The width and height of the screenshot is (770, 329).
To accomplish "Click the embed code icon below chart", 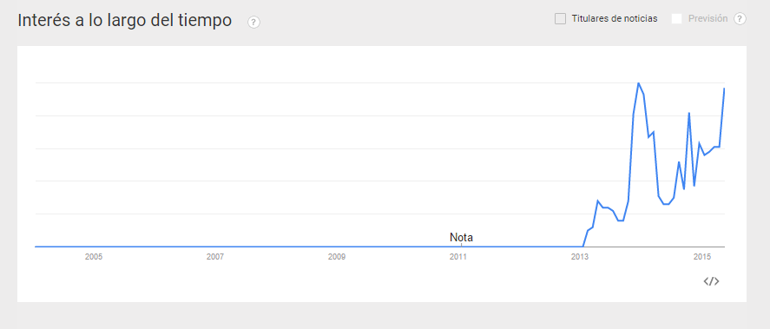I will (x=712, y=281).
